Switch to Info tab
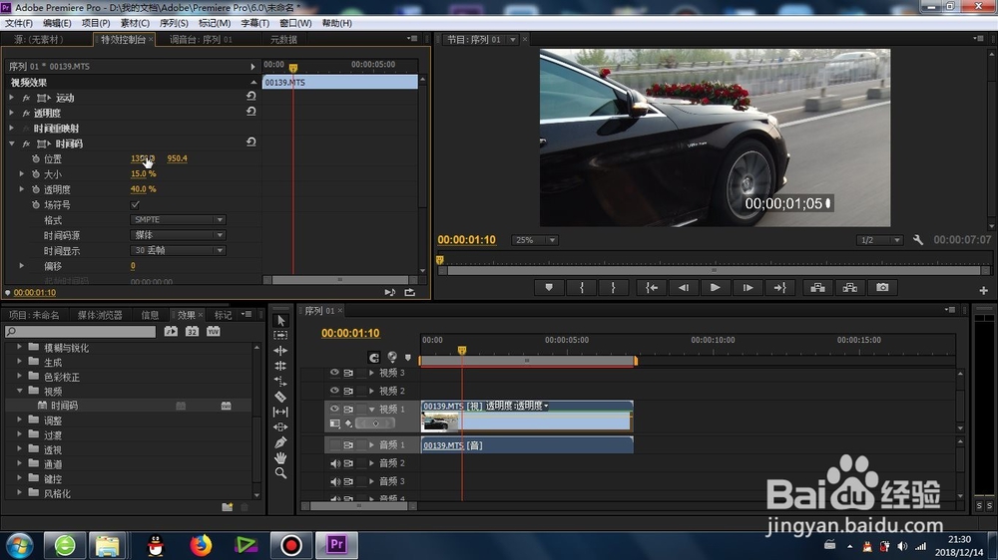Viewport: 998px width, 560px height. click(x=151, y=315)
